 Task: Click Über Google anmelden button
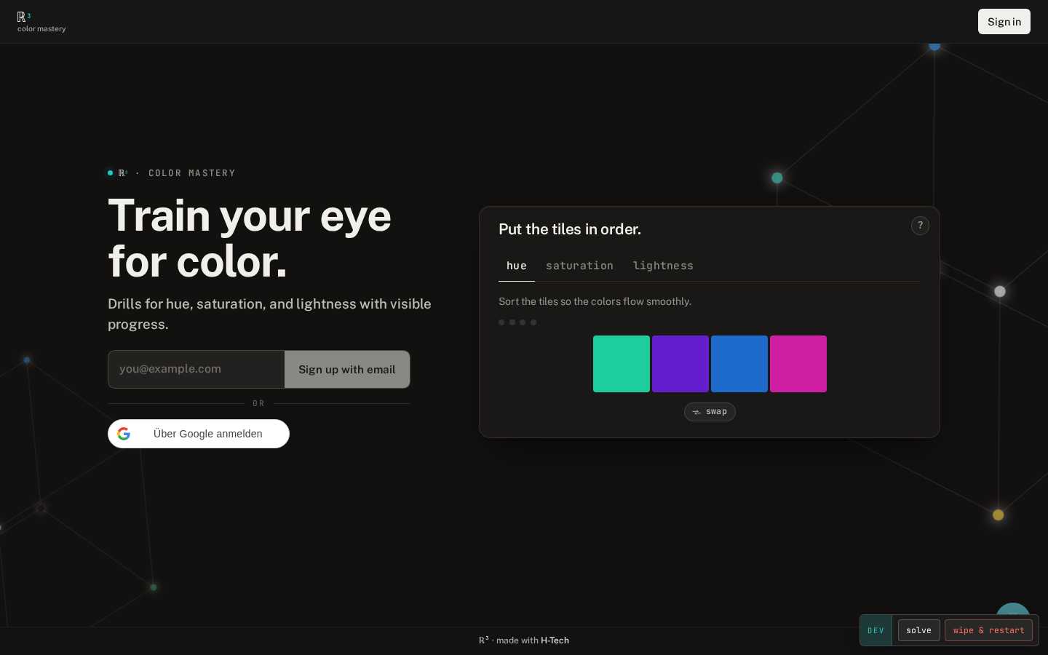pos(199,434)
